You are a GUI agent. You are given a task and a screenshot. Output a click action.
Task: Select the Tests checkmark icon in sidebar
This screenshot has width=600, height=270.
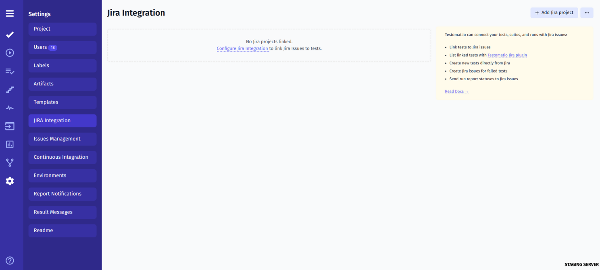(x=10, y=35)
